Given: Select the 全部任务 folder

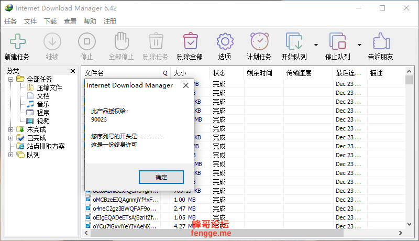Looking at the screenshot, I should pos(39,79).
